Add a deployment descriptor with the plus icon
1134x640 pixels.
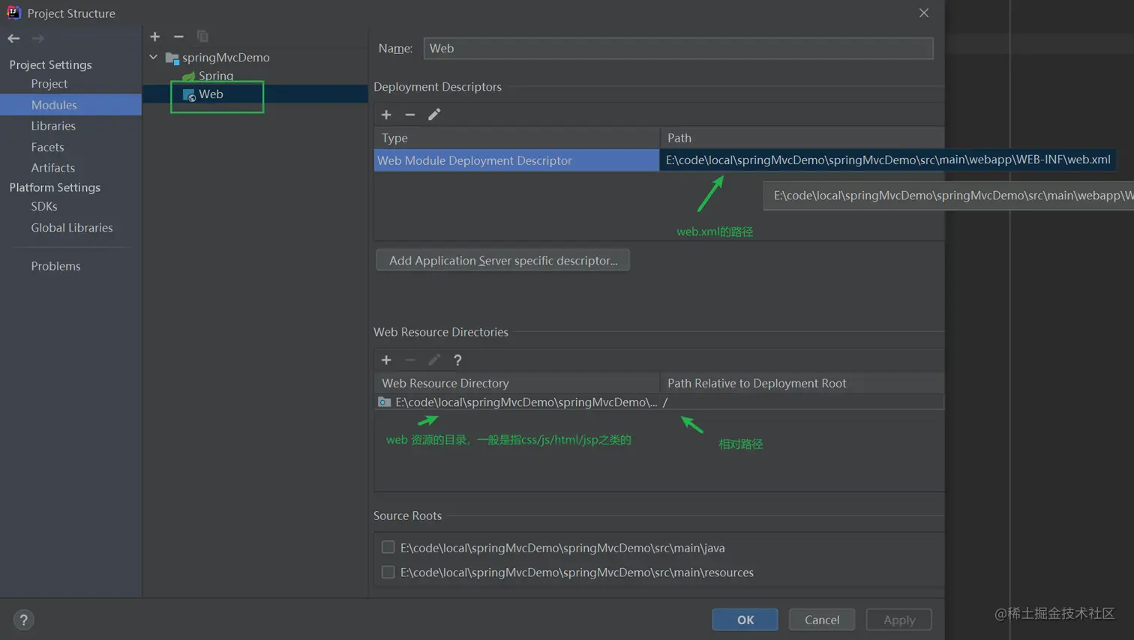(386, 115)
